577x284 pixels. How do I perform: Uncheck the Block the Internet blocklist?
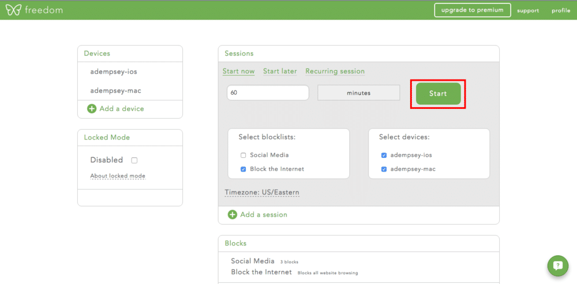click(x=243, y=169)
